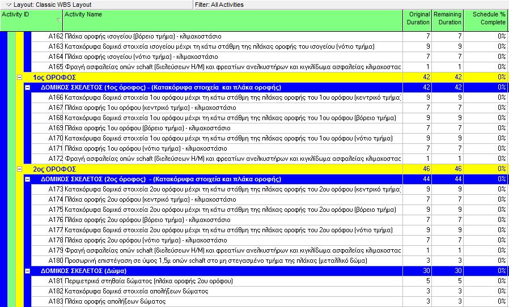Click name 'Κατακόρυφα δομικά στοιχεία απολήξεων δώματος'
The image size is (509, 307).
pos(137,291)
